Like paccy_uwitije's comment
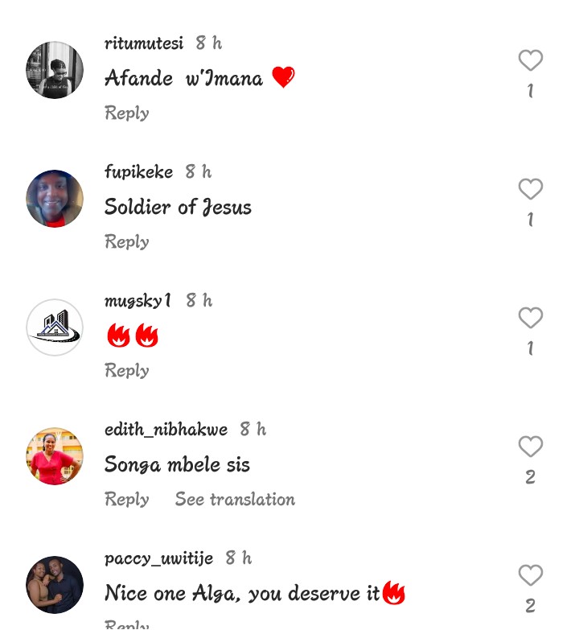The width and height of the screenshot is (579, 630). click(x=530, y=575)
